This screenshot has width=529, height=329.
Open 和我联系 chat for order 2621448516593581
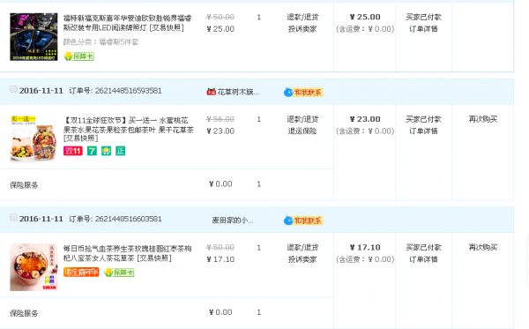303,92
